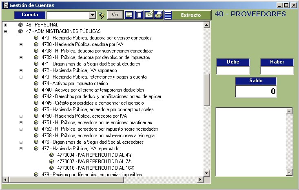The height and width of the screenshot is (190, 299).
Task: Select 474 - Activos por impuesto diferido
Action: 75,83
